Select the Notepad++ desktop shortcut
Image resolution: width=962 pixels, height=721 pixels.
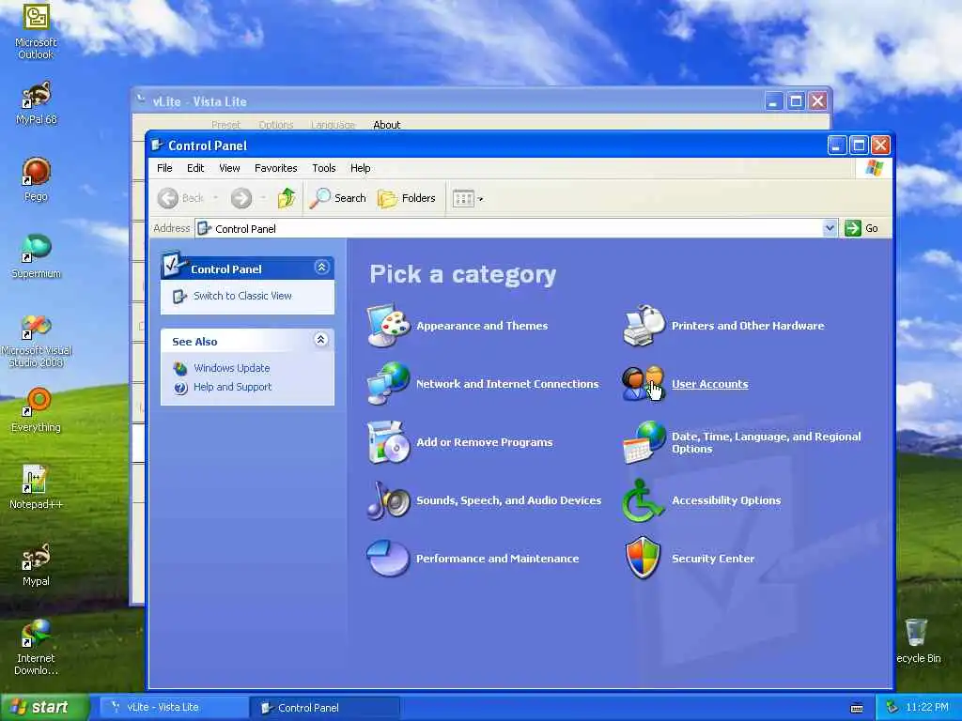(36, 487)
